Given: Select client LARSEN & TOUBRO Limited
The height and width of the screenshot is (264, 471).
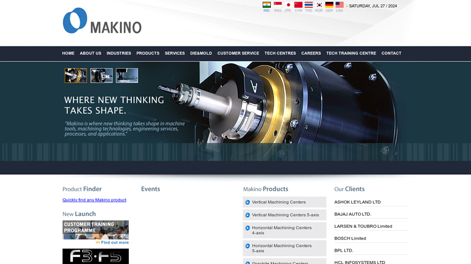Looking at the screenshot, I should pyautogui.click(x=363, y=226).
